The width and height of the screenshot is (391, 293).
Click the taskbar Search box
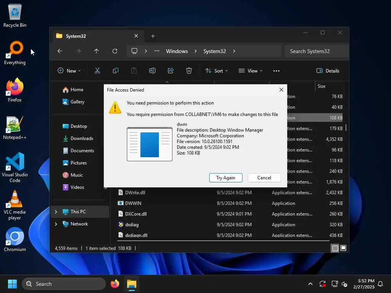(x=64, y=284)
